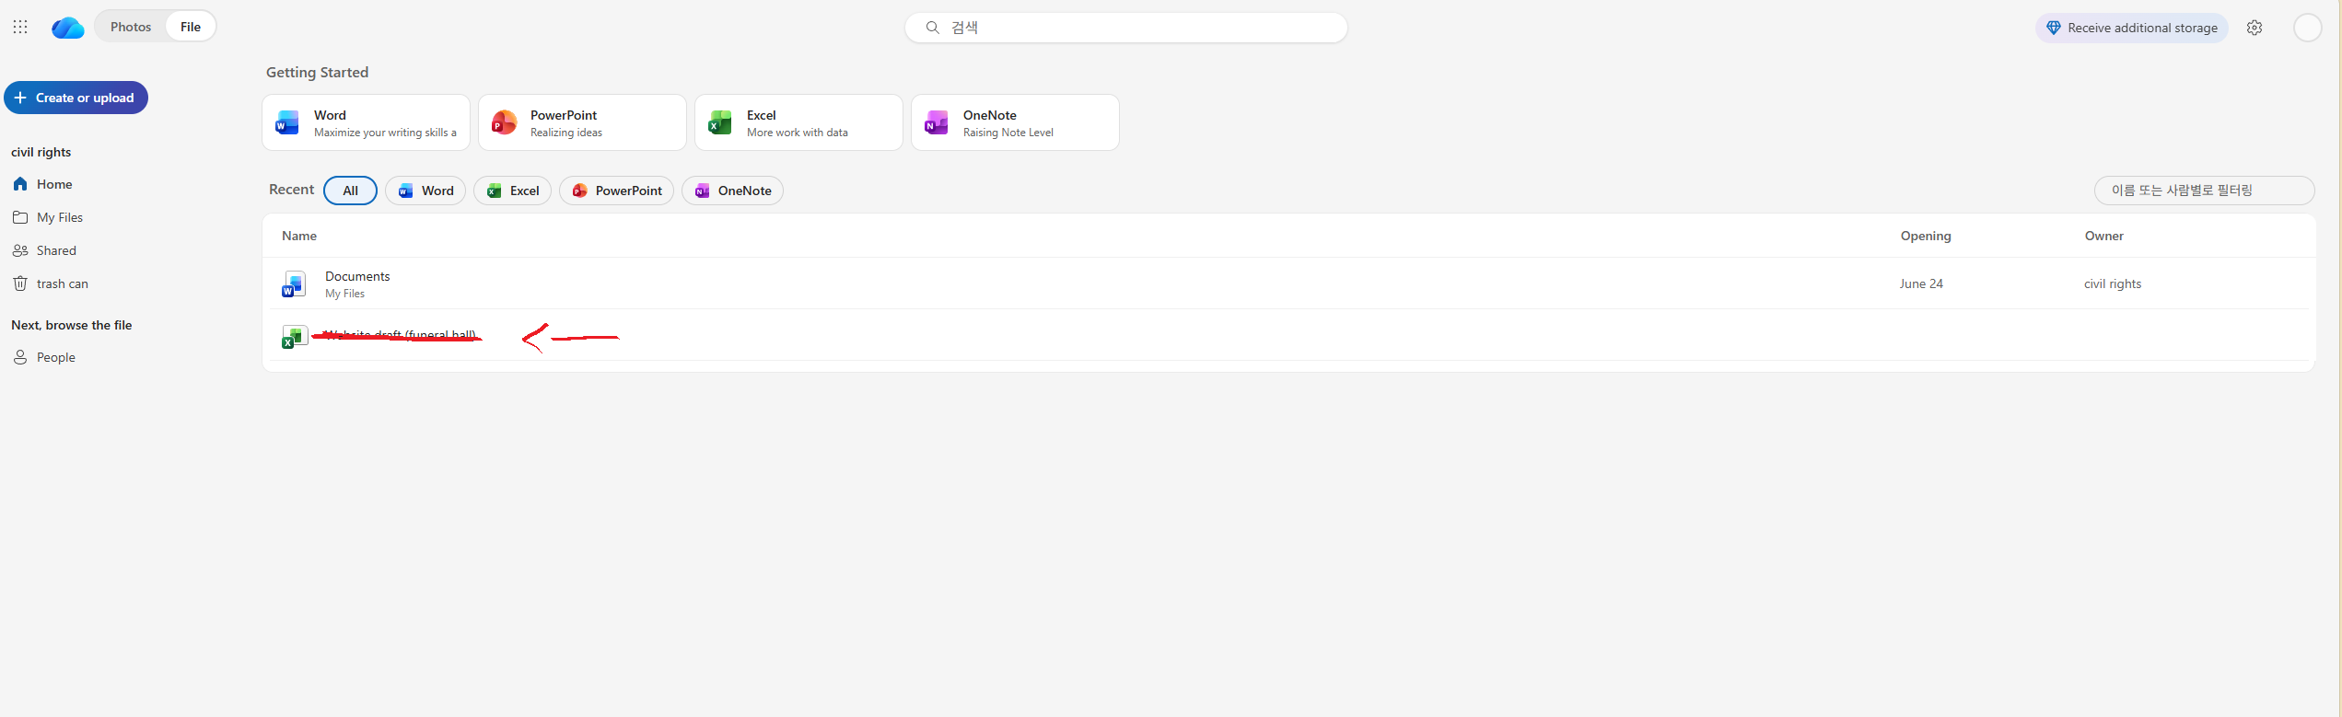The height and width of the screenshot is (717, 2342).
Task: Click My Files location under Documents
Action: pyautogui.click(x=344, y=294)
